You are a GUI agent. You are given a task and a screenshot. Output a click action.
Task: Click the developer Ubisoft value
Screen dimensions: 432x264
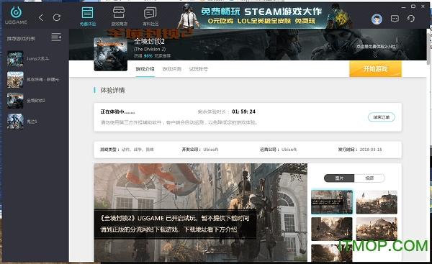coord(211,150)
